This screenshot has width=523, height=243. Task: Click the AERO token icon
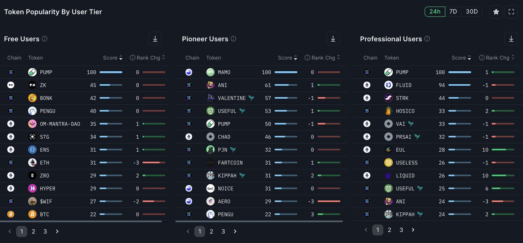[x=211, y=201]
